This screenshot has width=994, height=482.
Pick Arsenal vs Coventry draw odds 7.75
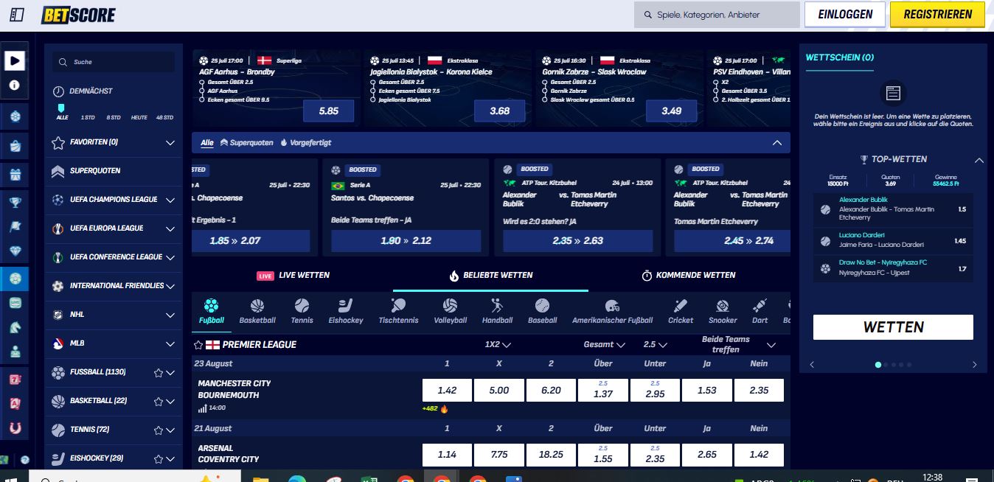(499, 455)
